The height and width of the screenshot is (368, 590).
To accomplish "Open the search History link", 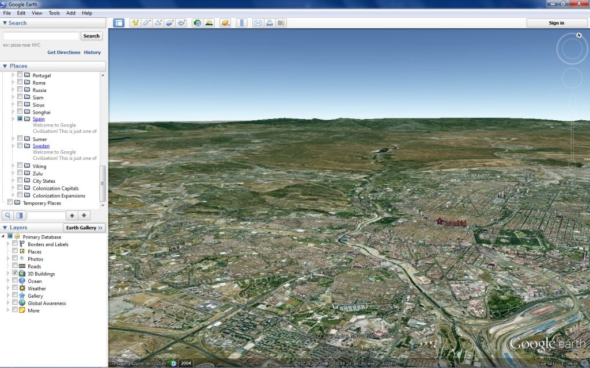I will (x=92, y=52).
